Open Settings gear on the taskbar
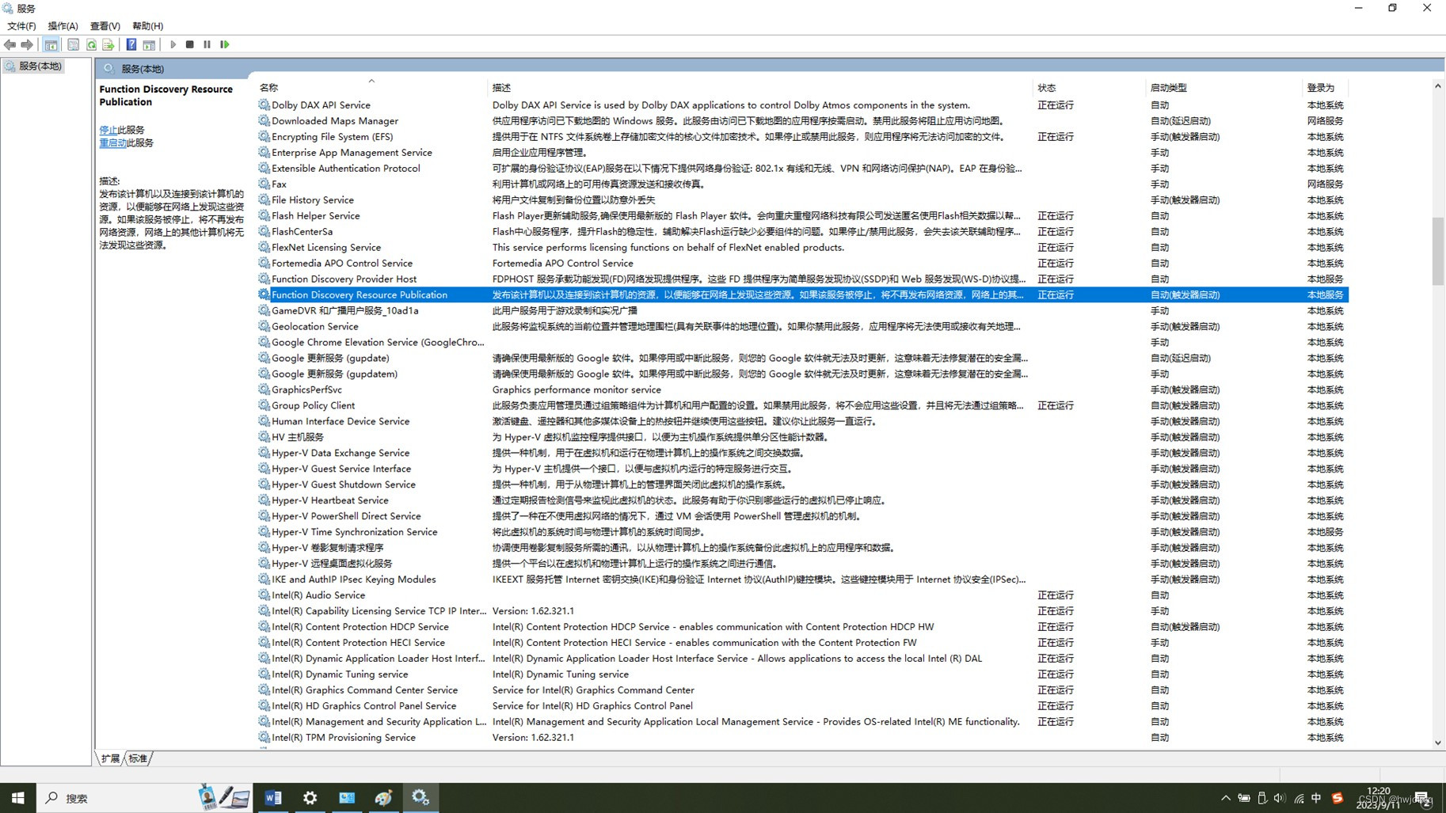Image resolution: width=1446 pixels, height=813 pixels. pyautogui.click(x=310, y=798)
